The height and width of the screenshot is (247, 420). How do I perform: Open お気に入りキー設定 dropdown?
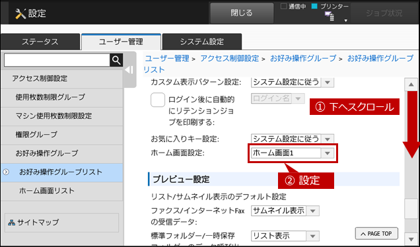293,139
